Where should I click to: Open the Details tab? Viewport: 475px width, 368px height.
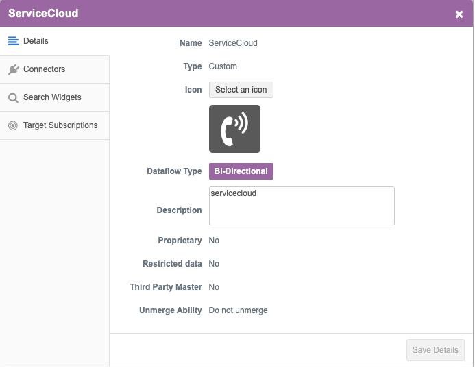coord(36,41)
